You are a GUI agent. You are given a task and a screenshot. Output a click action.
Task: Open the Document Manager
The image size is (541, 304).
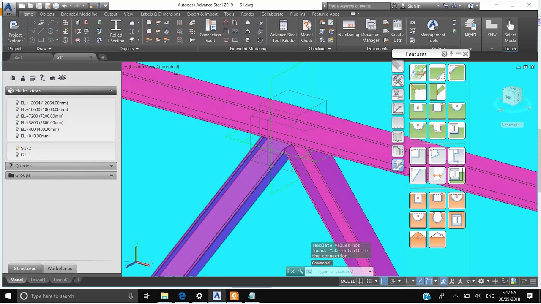pos(371,31)
